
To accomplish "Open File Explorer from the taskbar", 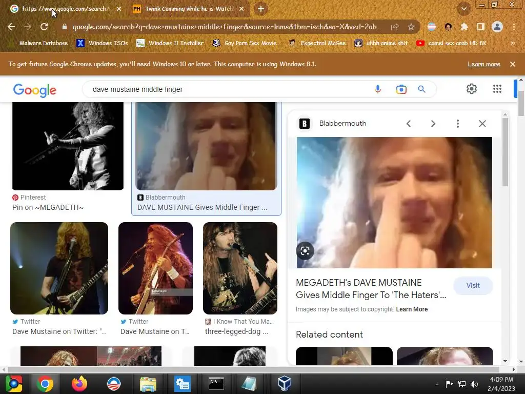I will [x=148, y=384].
